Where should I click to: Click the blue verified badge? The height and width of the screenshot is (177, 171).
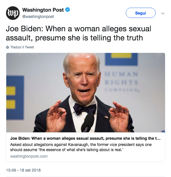click(67, 10)
